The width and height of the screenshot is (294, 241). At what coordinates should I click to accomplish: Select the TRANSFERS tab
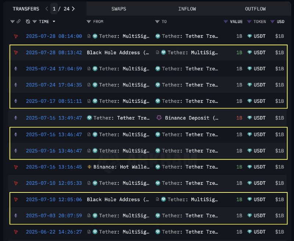(x=26, y=9)
